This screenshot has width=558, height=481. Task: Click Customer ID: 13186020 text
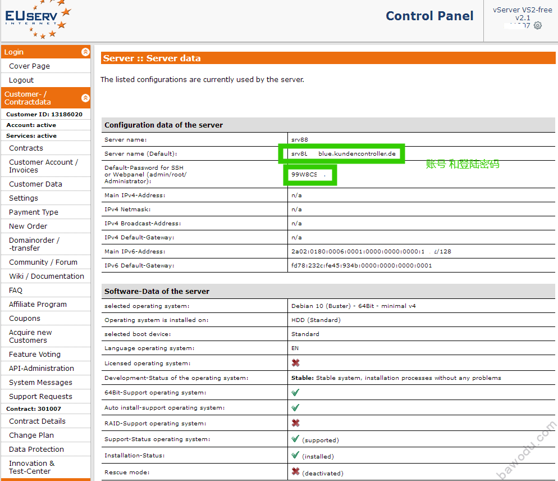44,115
